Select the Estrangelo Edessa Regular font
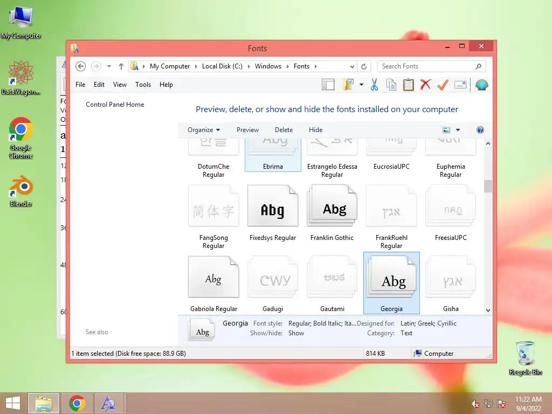Viewport: 552px width, 414px height. click(332, 158)
